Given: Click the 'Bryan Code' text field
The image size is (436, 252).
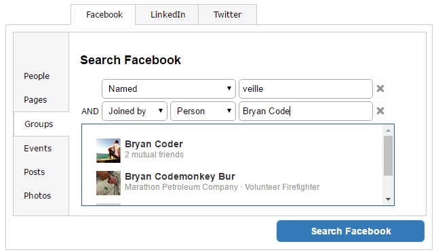Looking at the screenshot, I should 306,111.
